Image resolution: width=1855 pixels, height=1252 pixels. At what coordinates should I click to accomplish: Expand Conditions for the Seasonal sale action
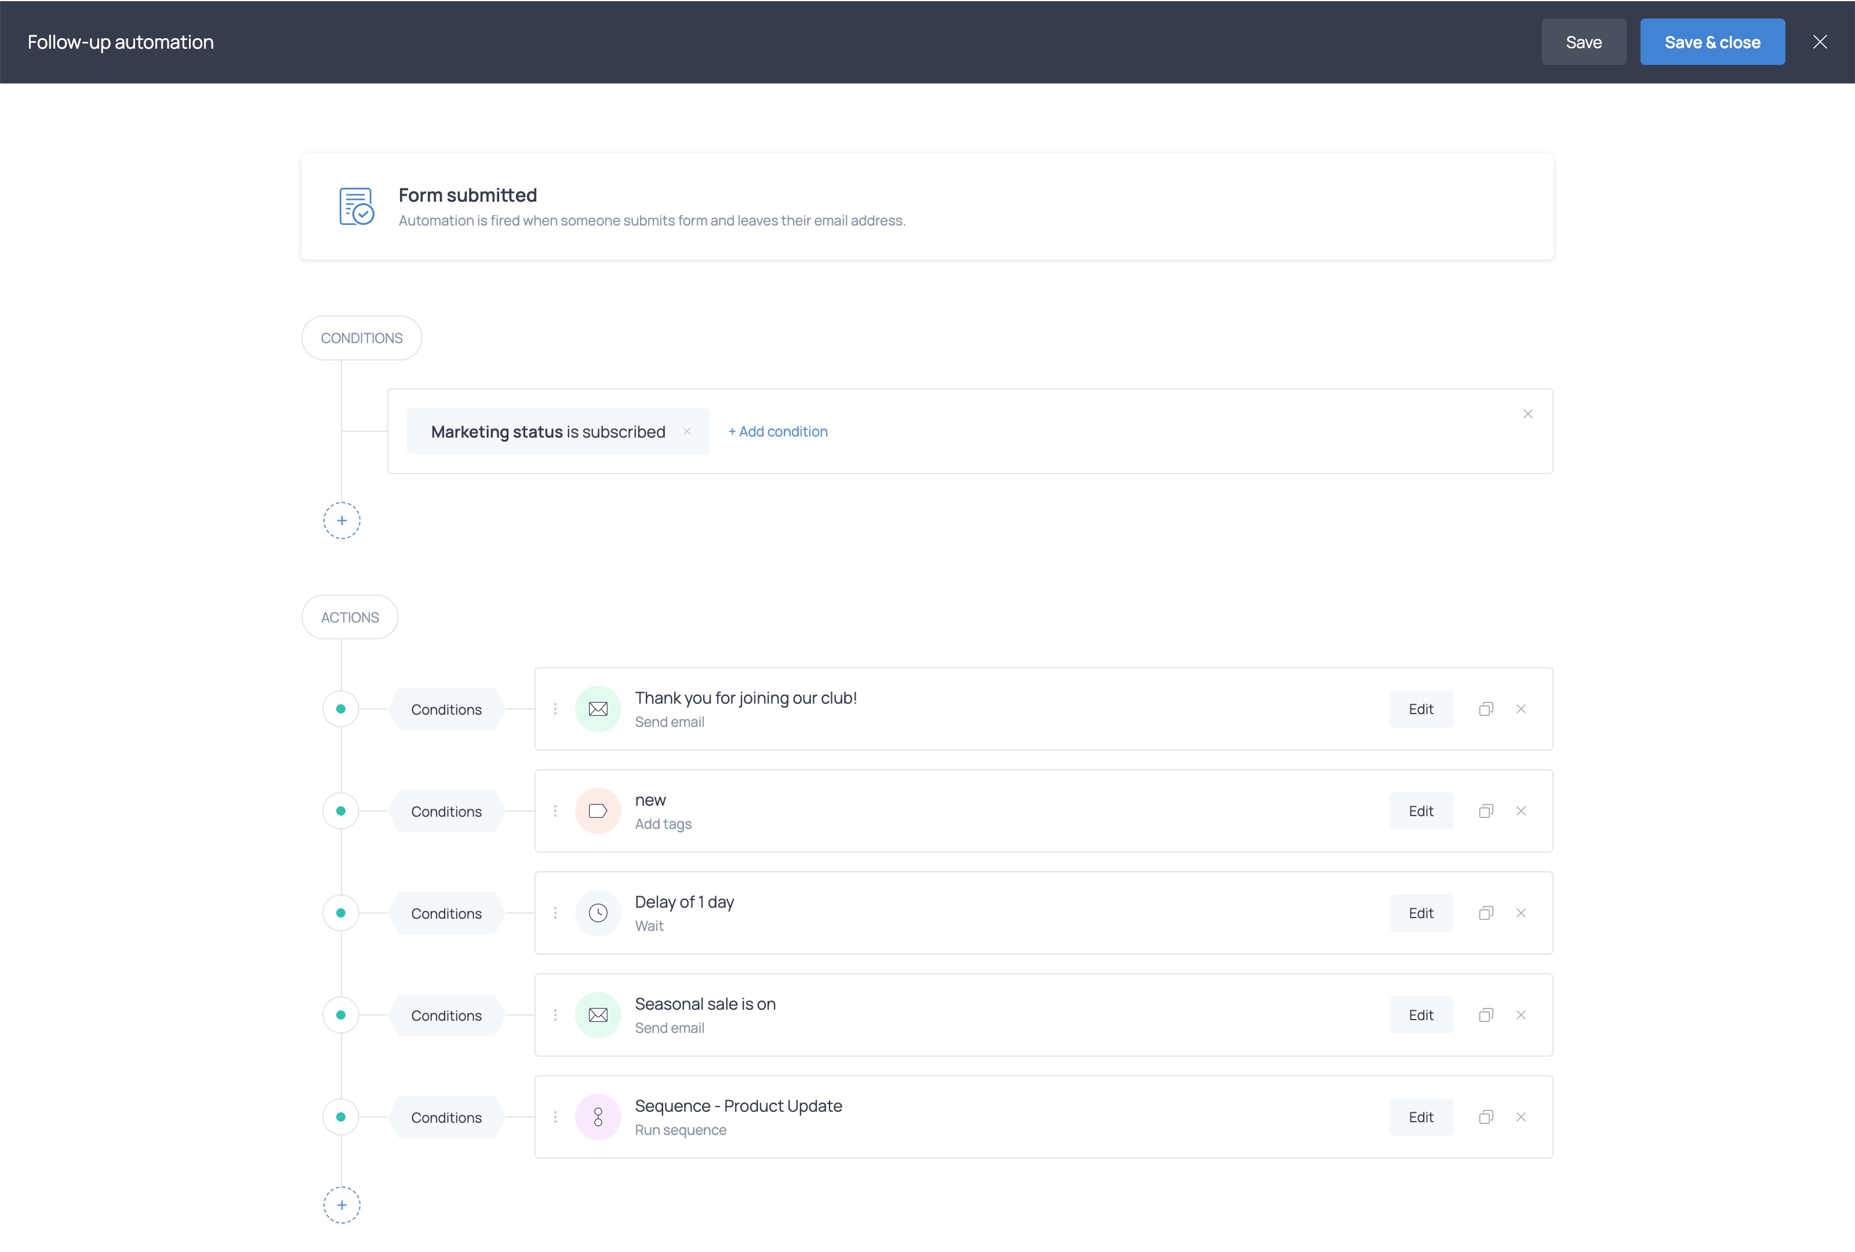click(x=446, y=1014)
